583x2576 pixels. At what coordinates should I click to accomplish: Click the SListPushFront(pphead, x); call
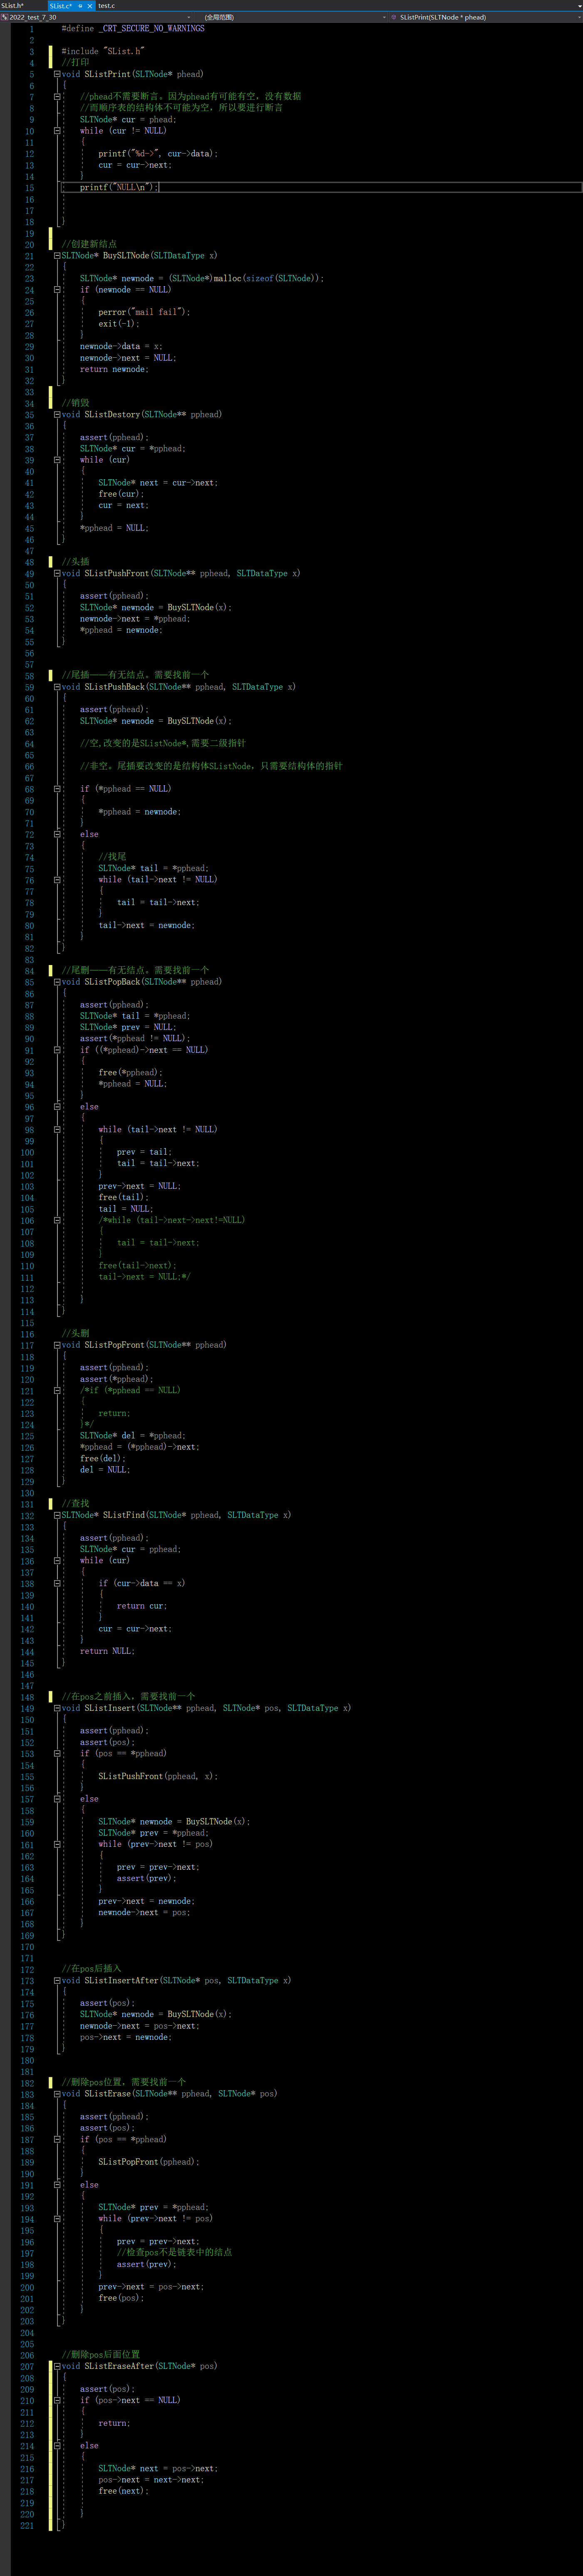pyautogui.click(x=158, y=1776)
